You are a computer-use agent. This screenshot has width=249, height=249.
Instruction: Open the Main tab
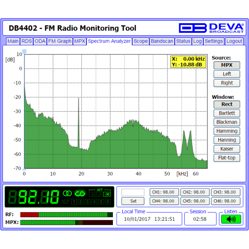point(13,41)
